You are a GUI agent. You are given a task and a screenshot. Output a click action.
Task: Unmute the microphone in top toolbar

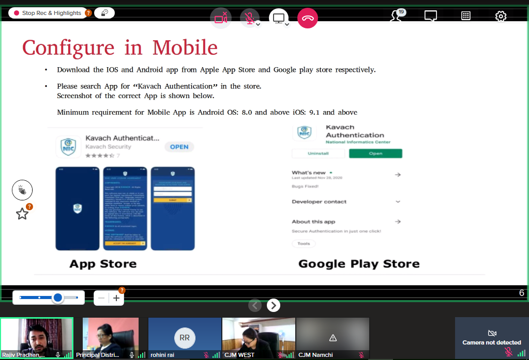click(x=249, y=18)
